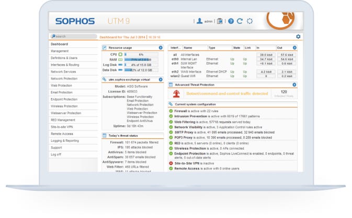Collapse the Advanced Threat Protection panel
This screenshot has height=218, width=352.
pyautogui.click(x=294, y=84)
